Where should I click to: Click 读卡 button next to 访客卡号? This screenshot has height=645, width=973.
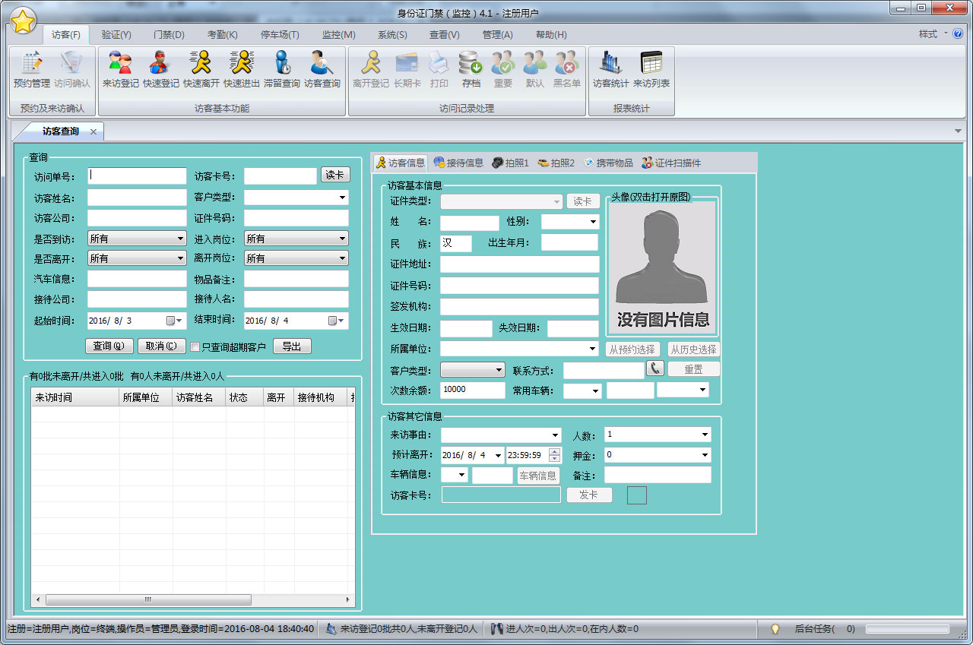(x=335, y=175)
